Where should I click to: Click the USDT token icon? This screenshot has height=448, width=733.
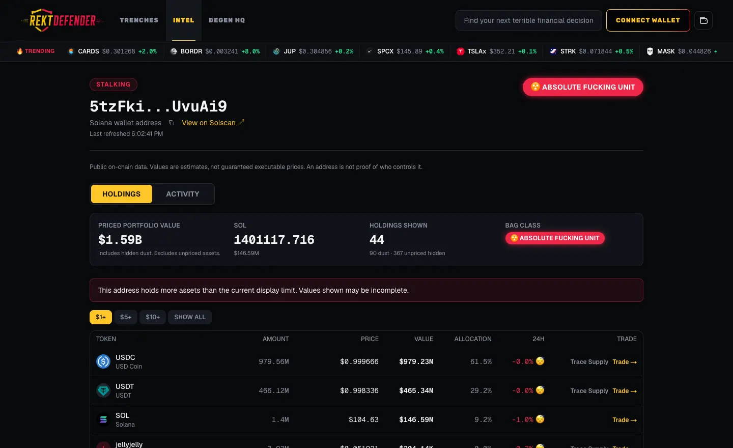pos(103,390)
